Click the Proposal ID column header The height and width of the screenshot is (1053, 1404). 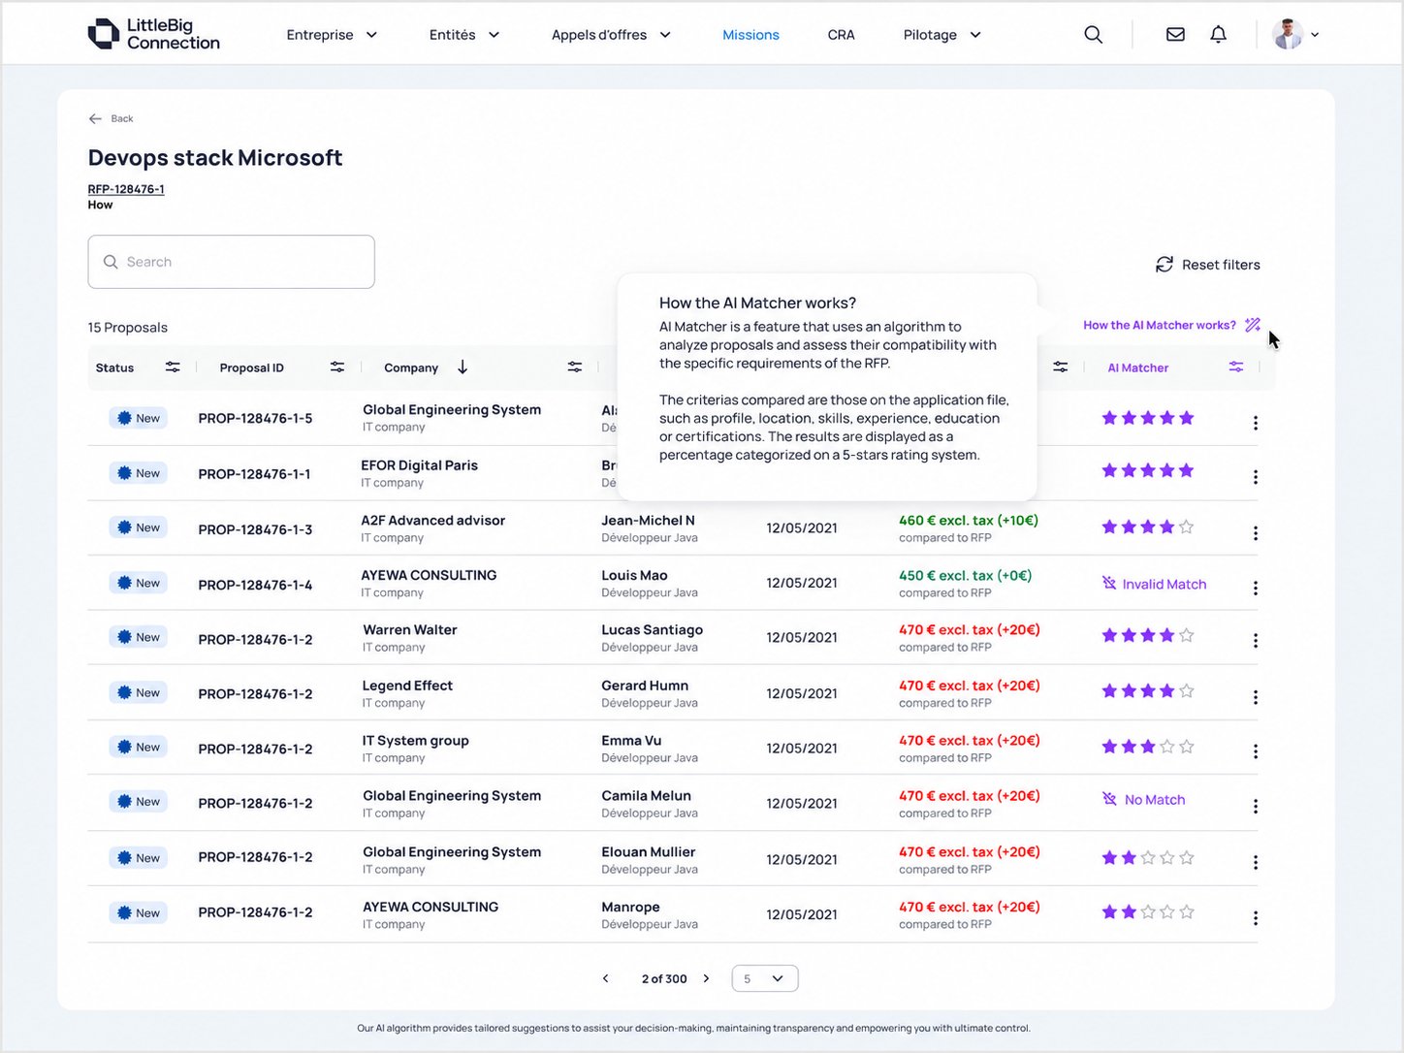(x=252, y=367)
